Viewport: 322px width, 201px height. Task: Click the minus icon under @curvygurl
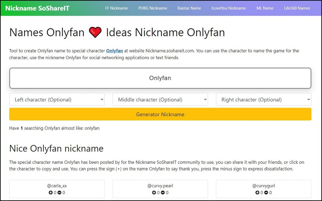click(x=266, y=193)
